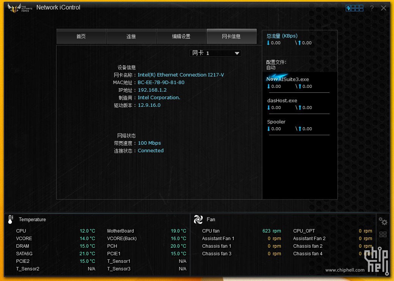Click the PCIE1 temperature reading
Screen dimensions: 394x281
coord(179,254)
